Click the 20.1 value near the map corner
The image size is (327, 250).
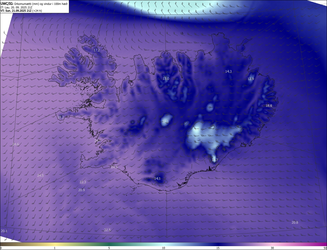click(4, 231)
